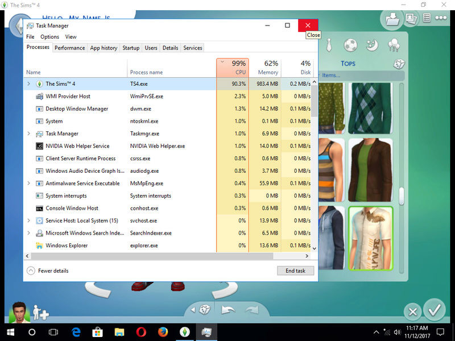Switch to the Details tab
The height and width of the screenshot is (341, 455).
[x=170, y=48]
